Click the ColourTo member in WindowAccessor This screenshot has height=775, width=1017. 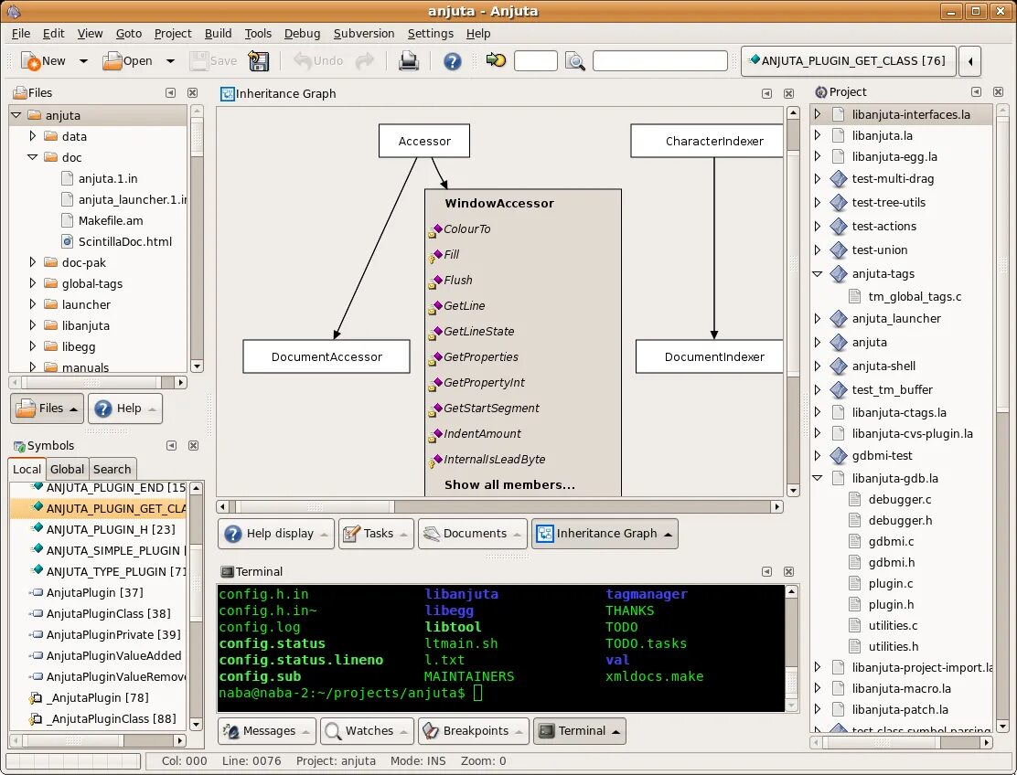coord(467,228)
